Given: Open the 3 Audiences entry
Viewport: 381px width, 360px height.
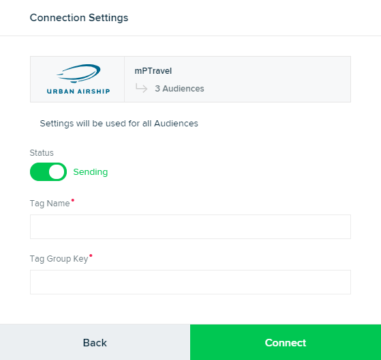Looking at the screenshot, I should [179, 88].
